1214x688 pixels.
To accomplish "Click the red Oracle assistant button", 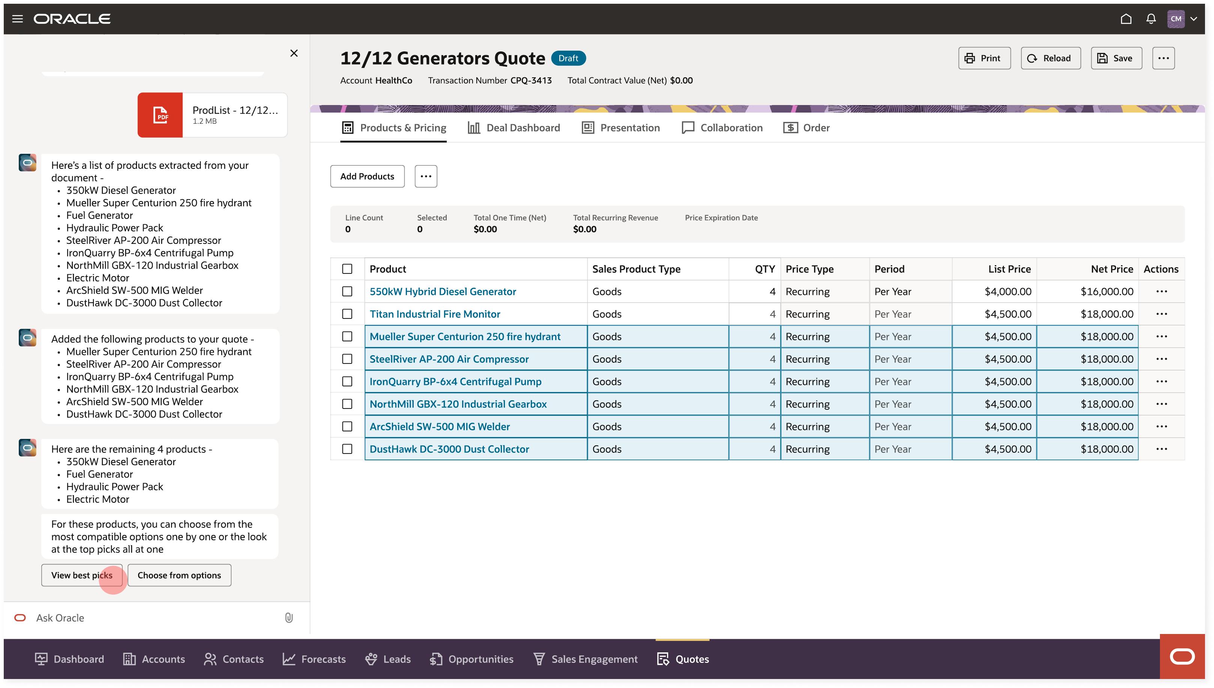I will tap(1182, 656).
